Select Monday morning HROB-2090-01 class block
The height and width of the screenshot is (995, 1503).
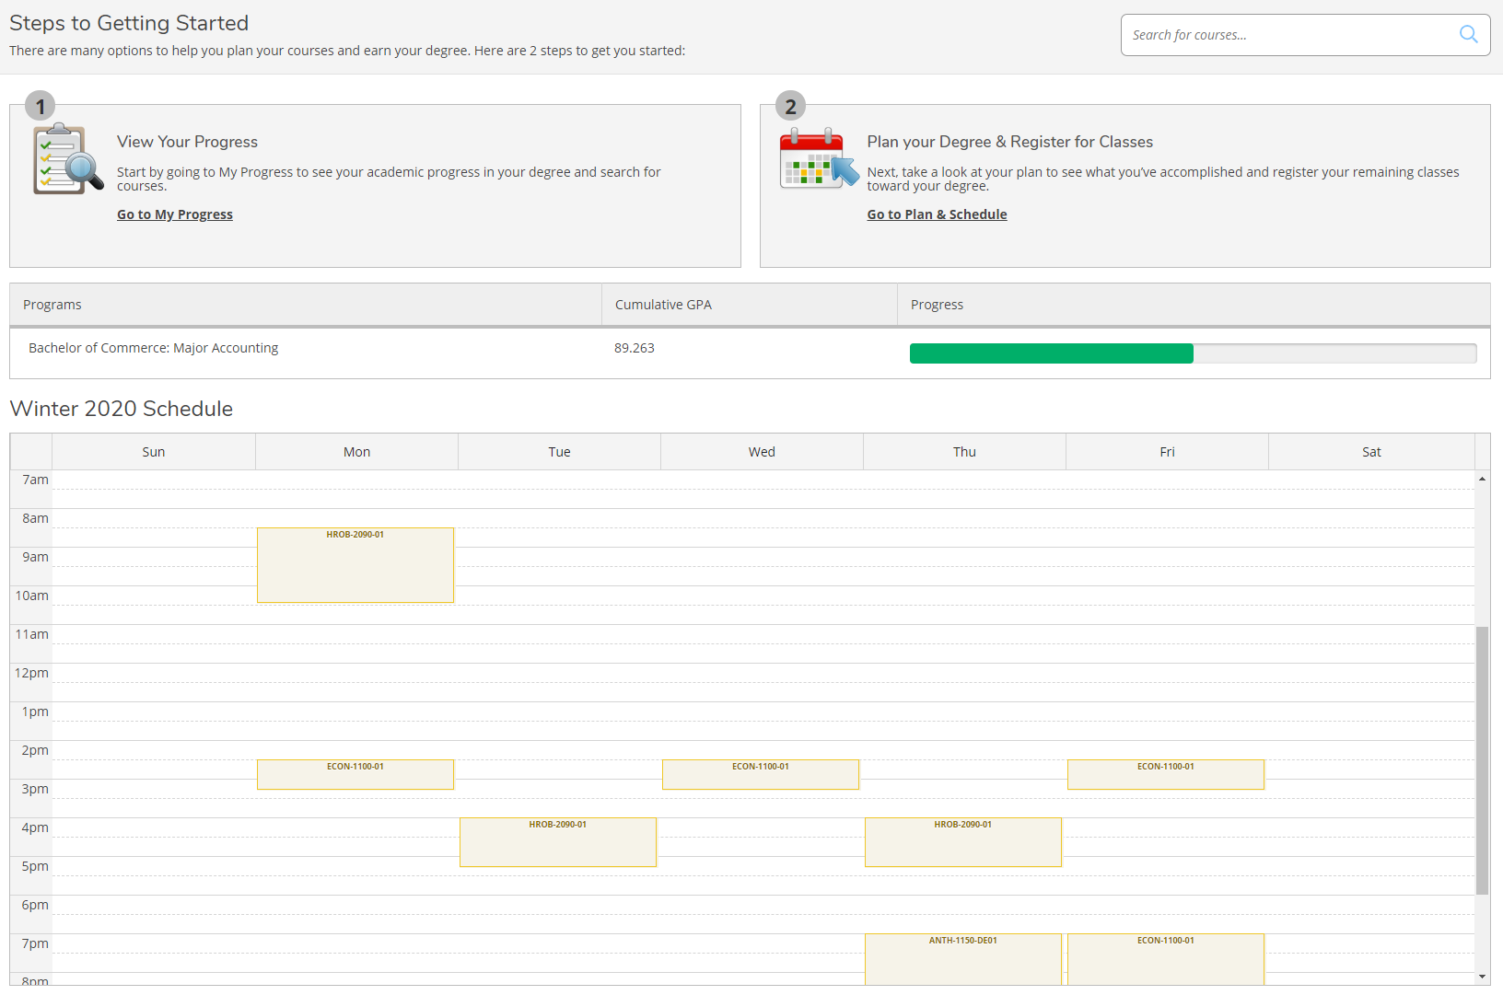coord(355,565)
